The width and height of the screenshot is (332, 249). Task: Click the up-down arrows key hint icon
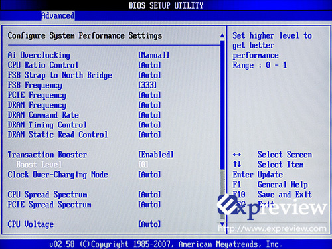(237, 165)
